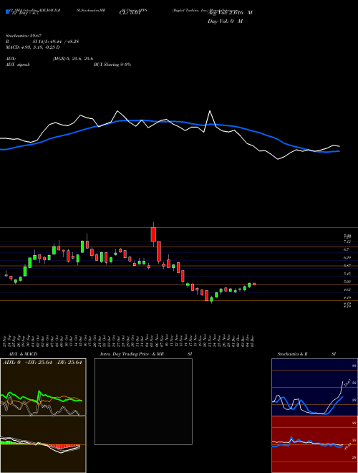Image resolution: width=358 pixels, height=473 pixels.
Task: Click inside the empty Intra Day Trading Price box
Action: [x=143, y=401]
